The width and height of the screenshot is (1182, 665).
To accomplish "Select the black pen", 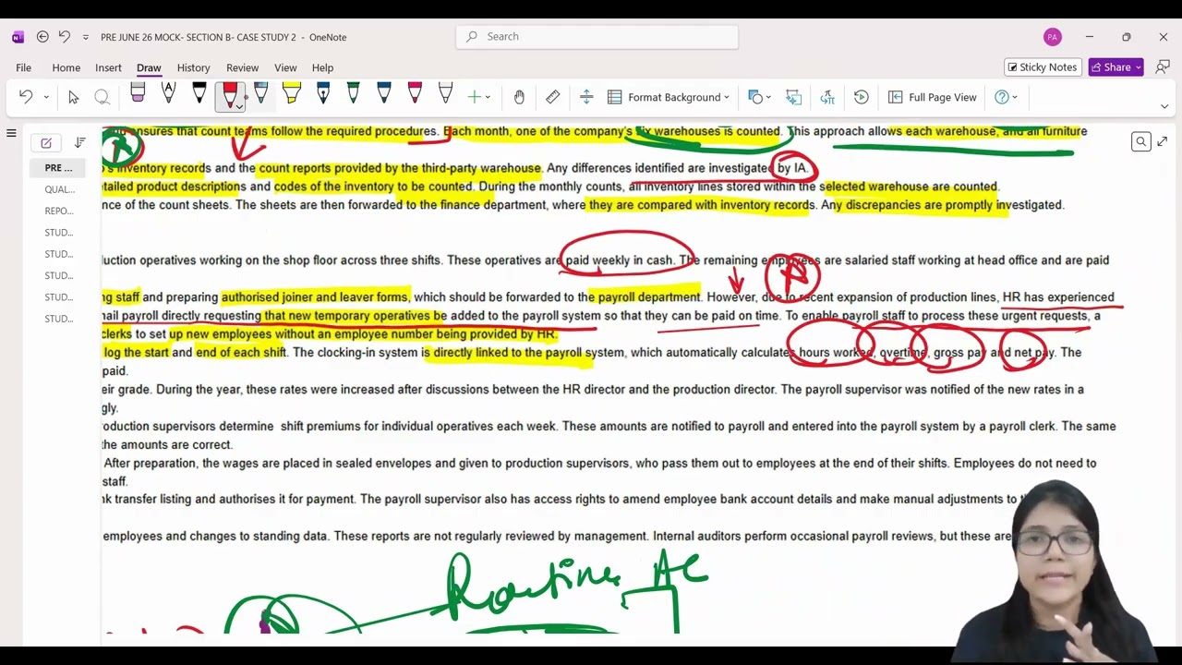I will (x=199, y=93).
